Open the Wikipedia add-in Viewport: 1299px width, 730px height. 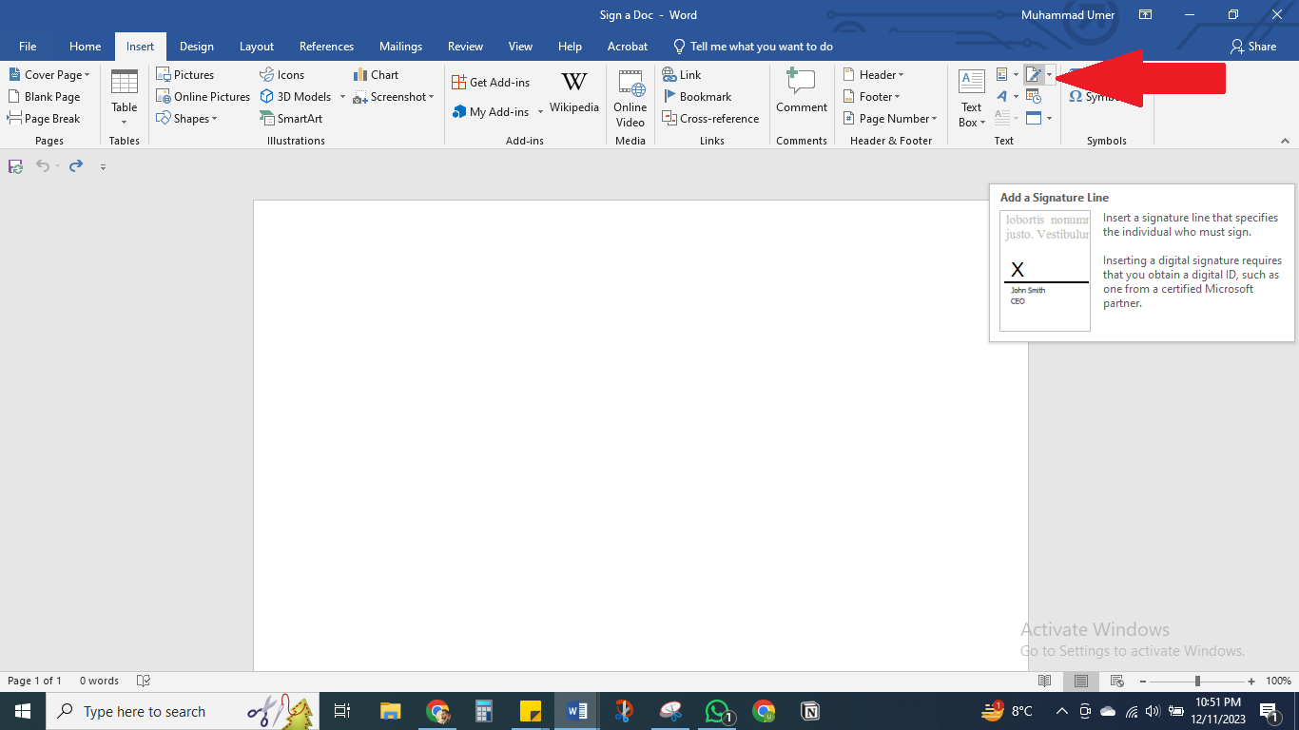click(574, 92)
